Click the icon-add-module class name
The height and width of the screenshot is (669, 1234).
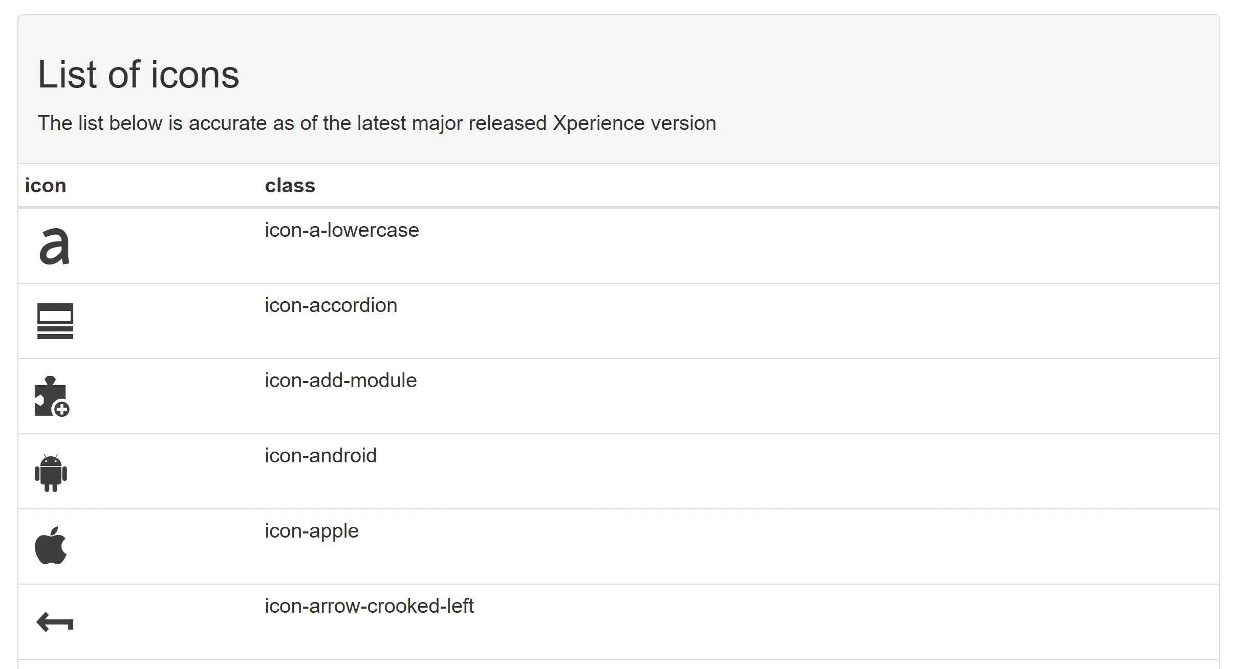[340, 381]
